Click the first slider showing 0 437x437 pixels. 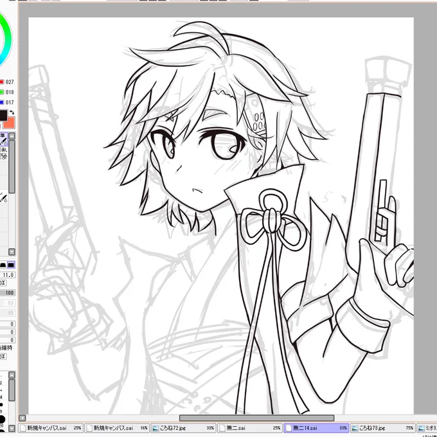(x=8, y=324)
